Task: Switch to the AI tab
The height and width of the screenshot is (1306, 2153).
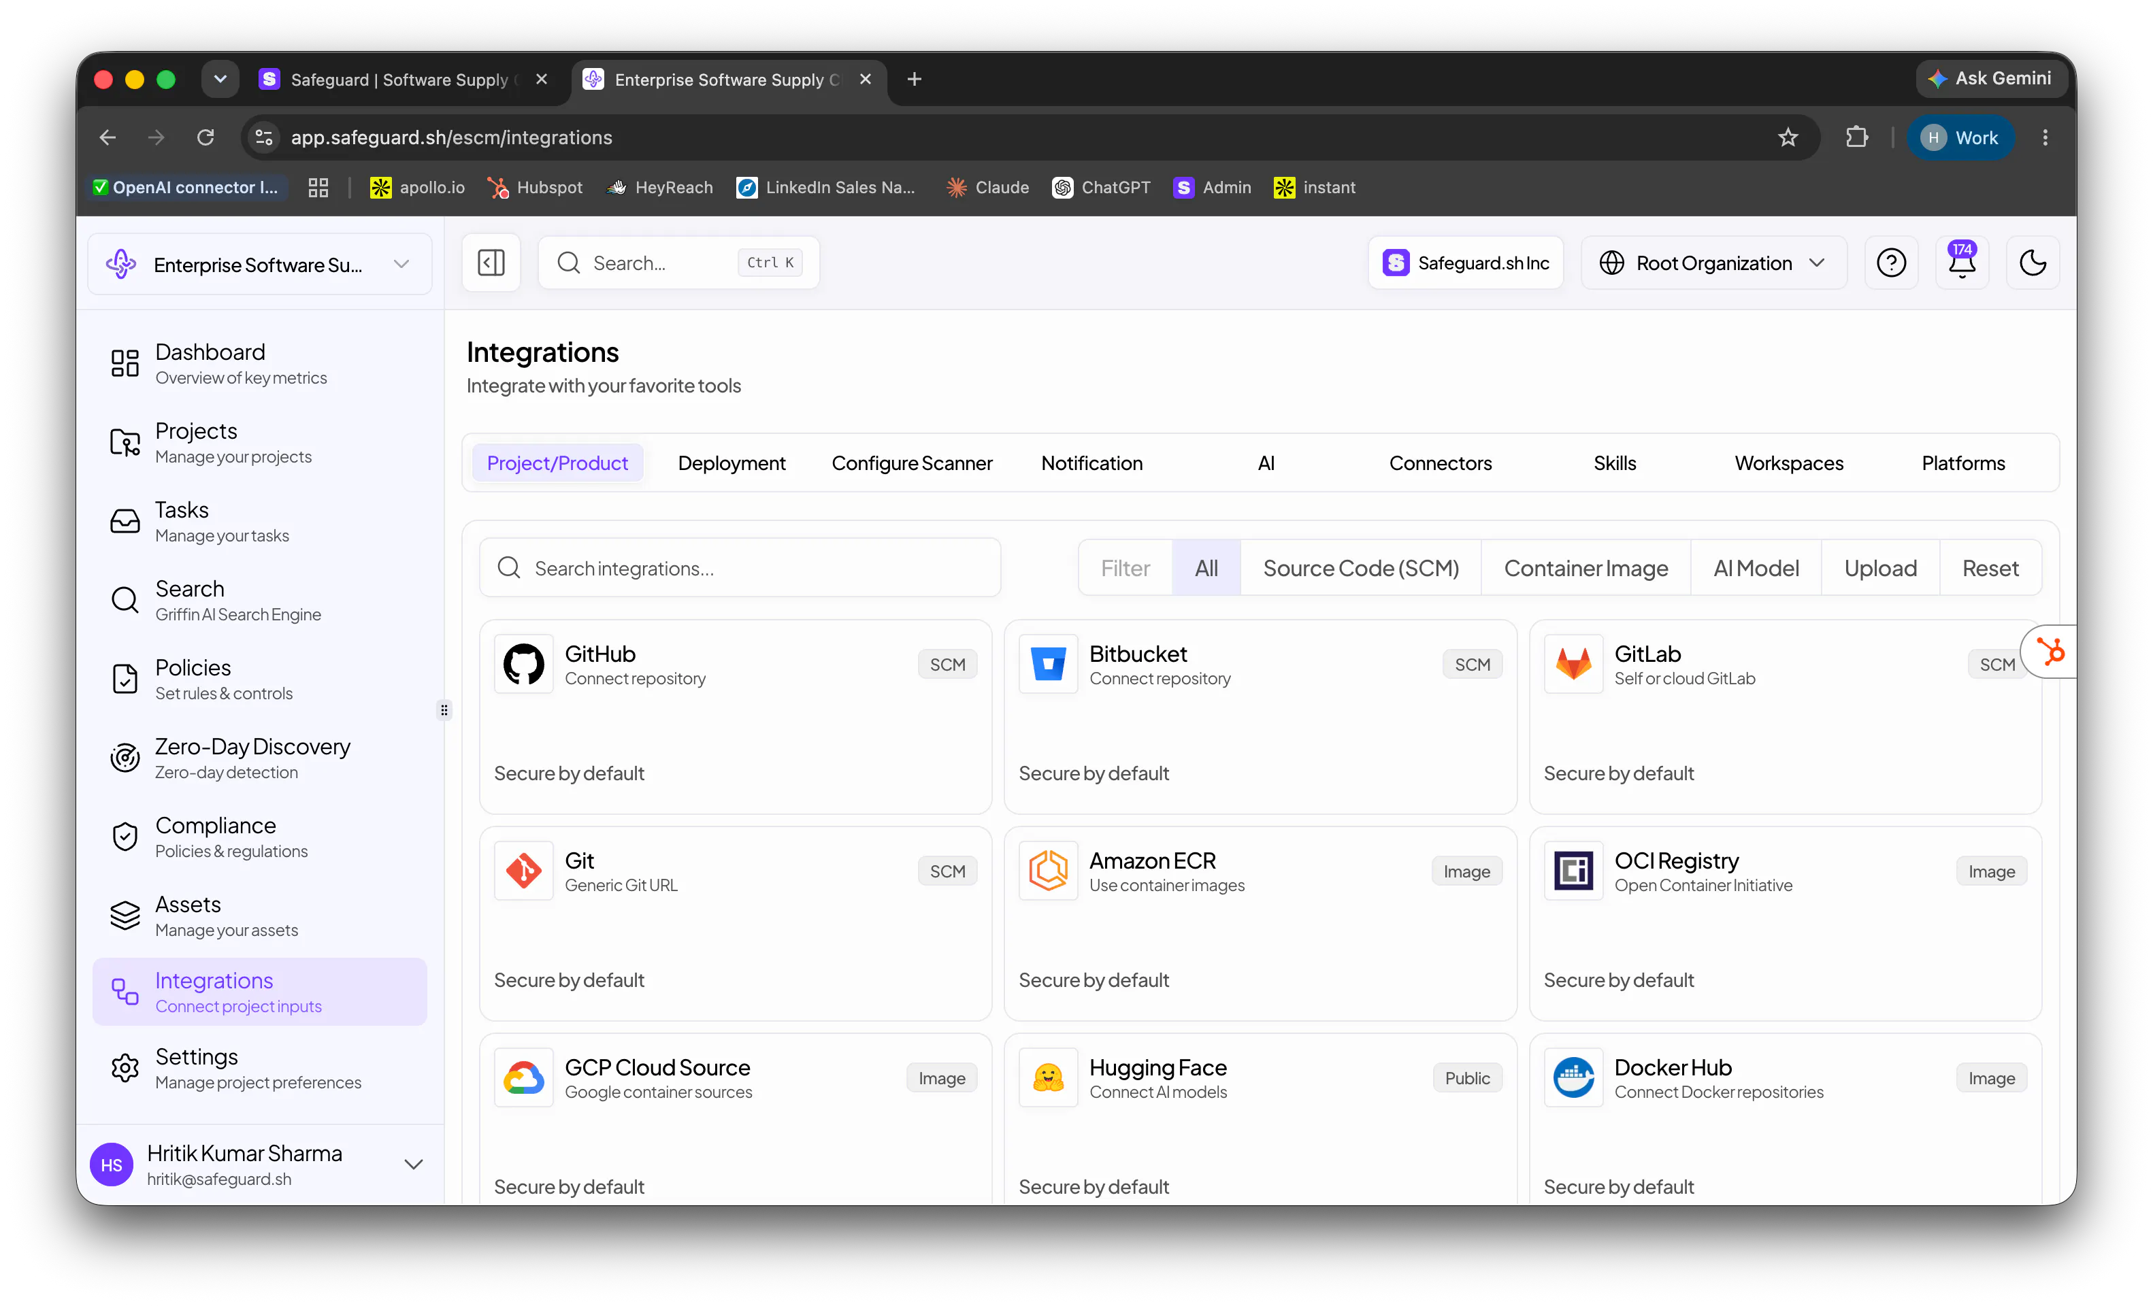Action: coord(1265,463)
